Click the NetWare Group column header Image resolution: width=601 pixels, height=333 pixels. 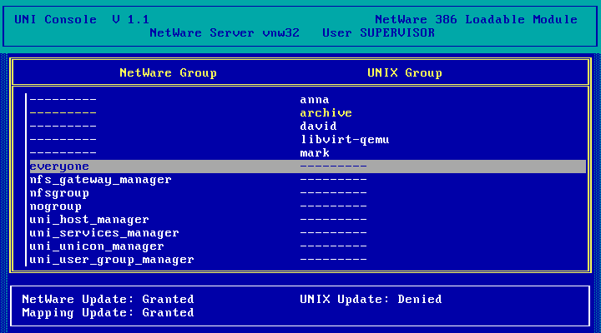tap(169, 72)
